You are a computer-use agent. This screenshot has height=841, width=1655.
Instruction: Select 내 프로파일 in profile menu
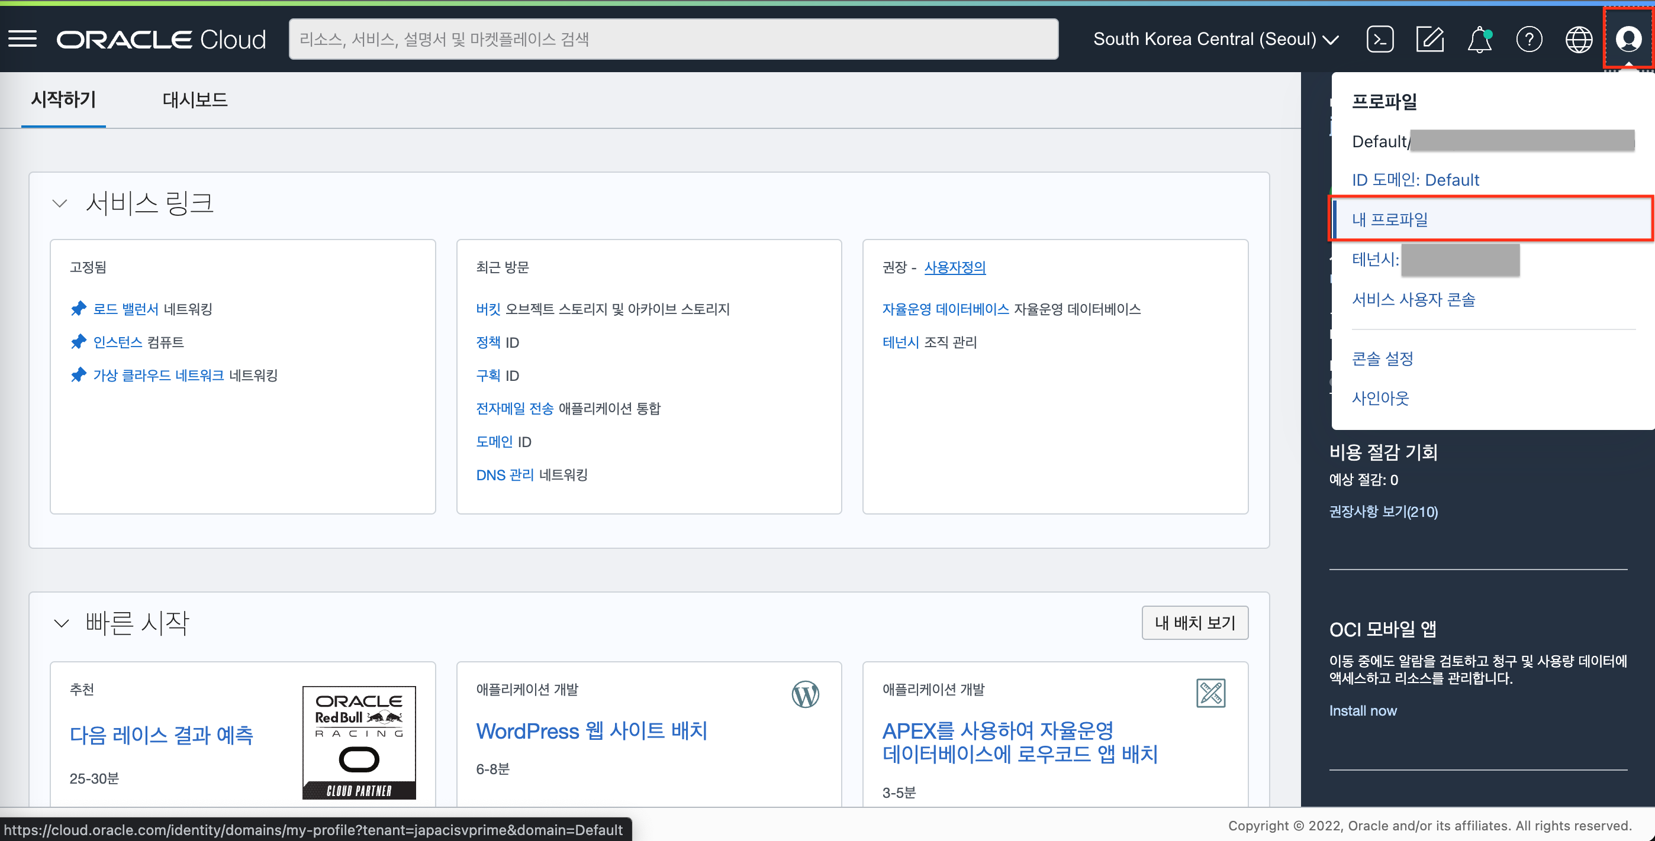pyautogui.click(x=1490, y=219)
